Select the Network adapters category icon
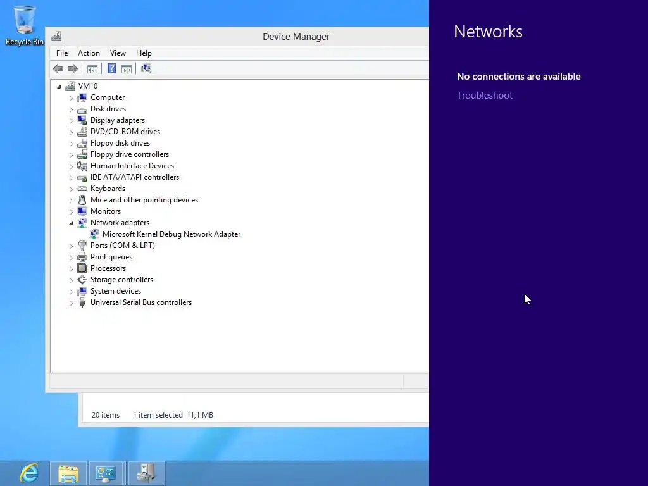The image size is (648, 486). 82,223
